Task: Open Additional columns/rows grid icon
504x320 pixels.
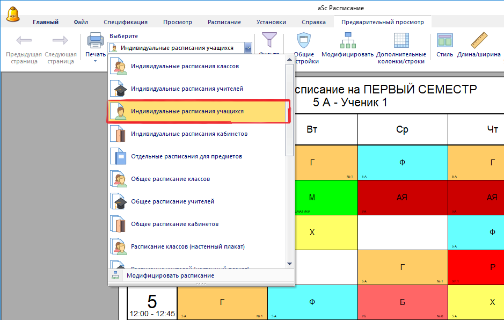Action: click(401, 41)
